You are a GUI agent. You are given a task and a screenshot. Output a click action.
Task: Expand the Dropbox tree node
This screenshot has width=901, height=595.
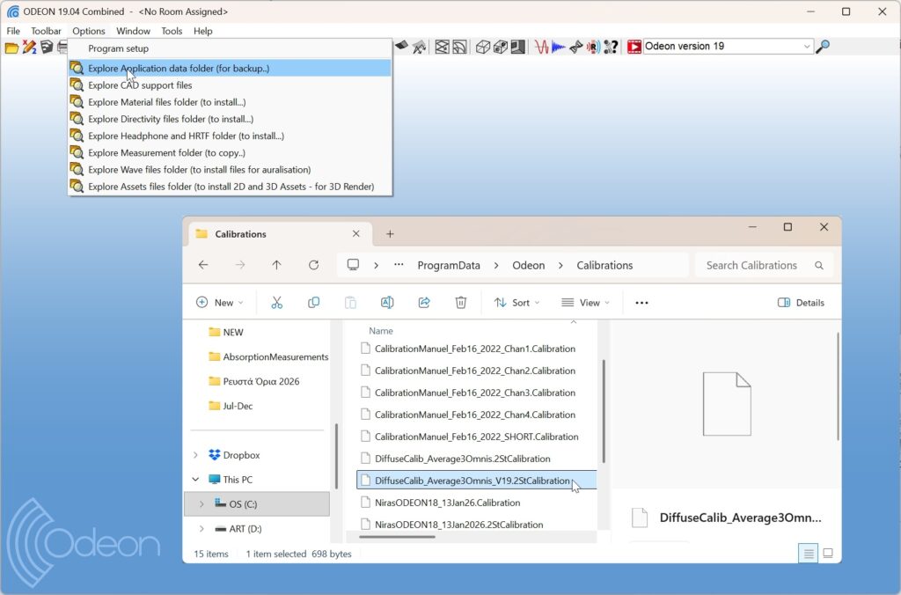(x=195, y=455)
